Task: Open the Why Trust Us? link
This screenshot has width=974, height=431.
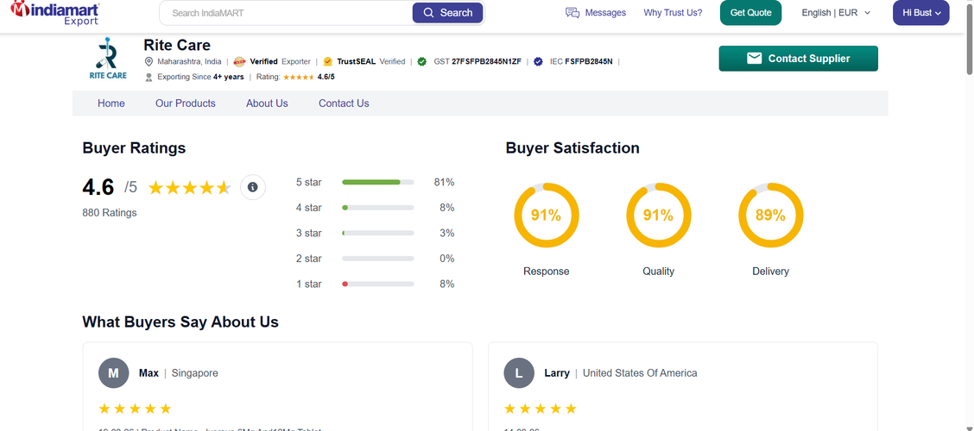Action: (673, 13)
